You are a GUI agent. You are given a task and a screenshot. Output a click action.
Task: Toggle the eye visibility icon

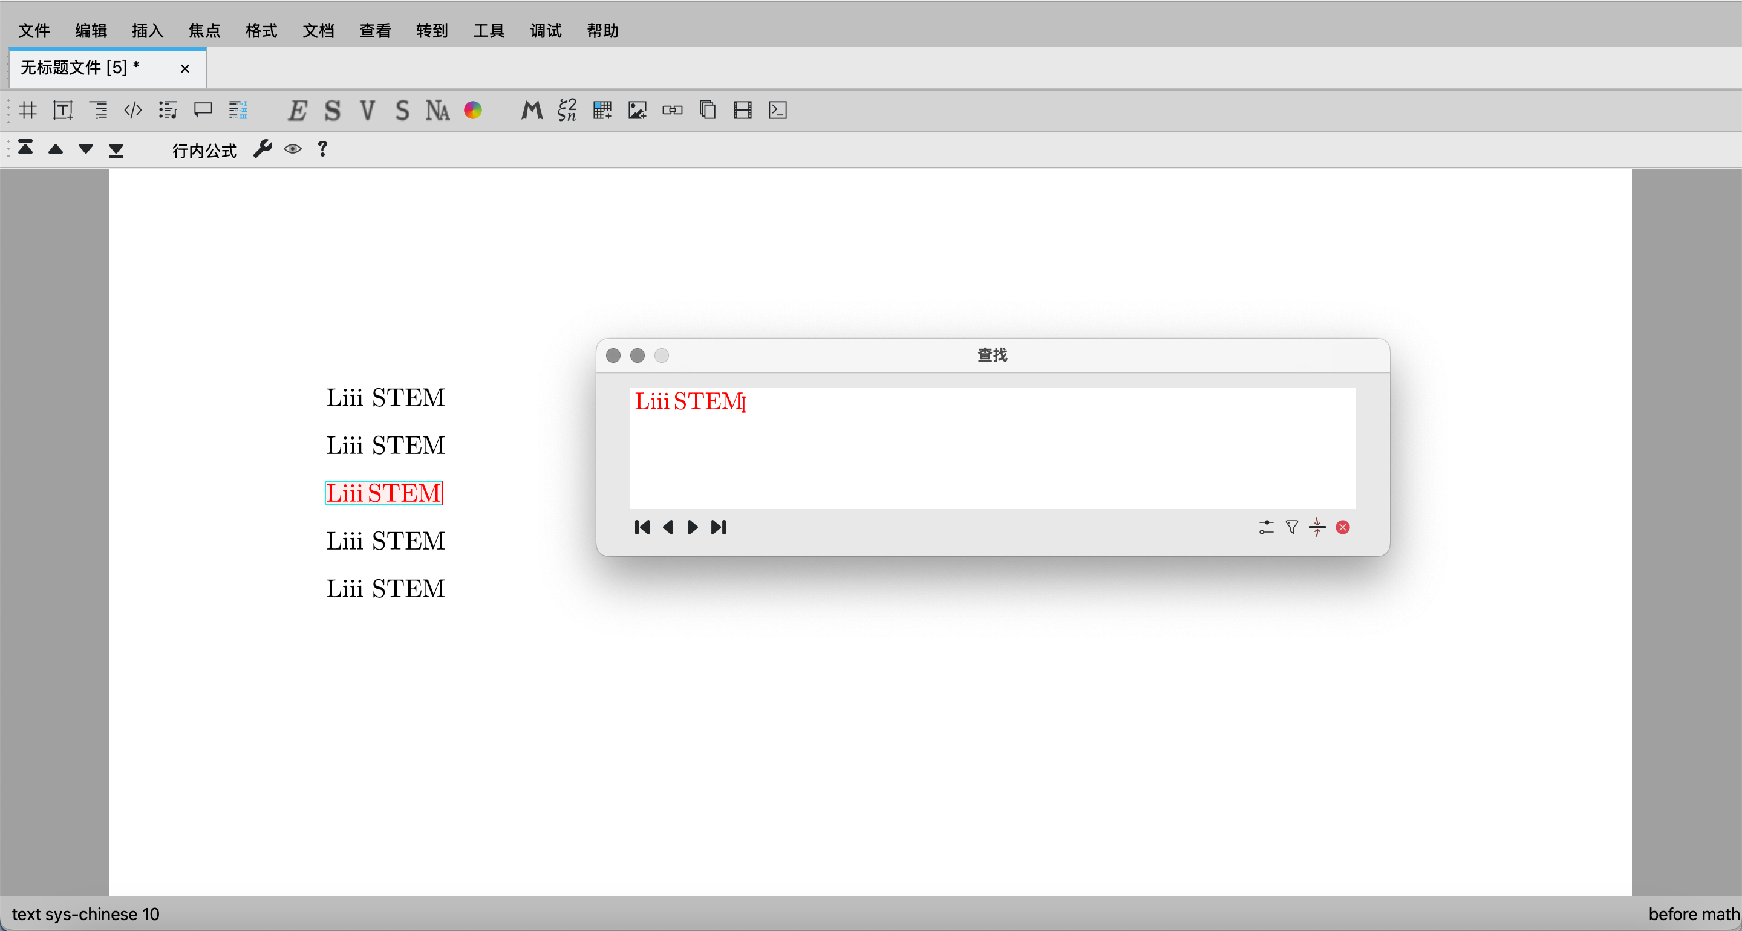(292, 149)
